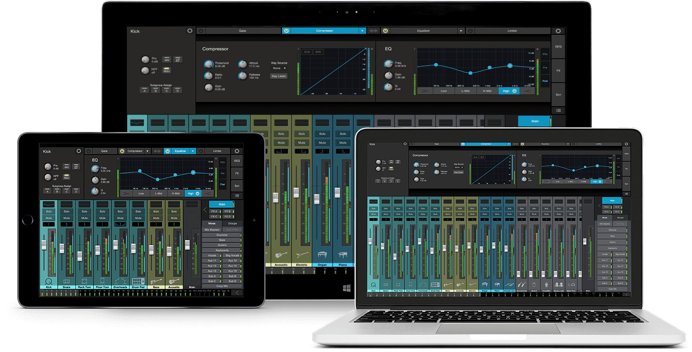Image resolution: width=692 pixels, height=352 pixels.
Task: Toggle Gate power button on tablet
Action: pyautogui.click(x=89, y=151)
